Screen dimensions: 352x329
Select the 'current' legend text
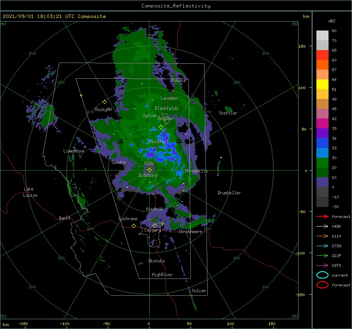[340, 275]
